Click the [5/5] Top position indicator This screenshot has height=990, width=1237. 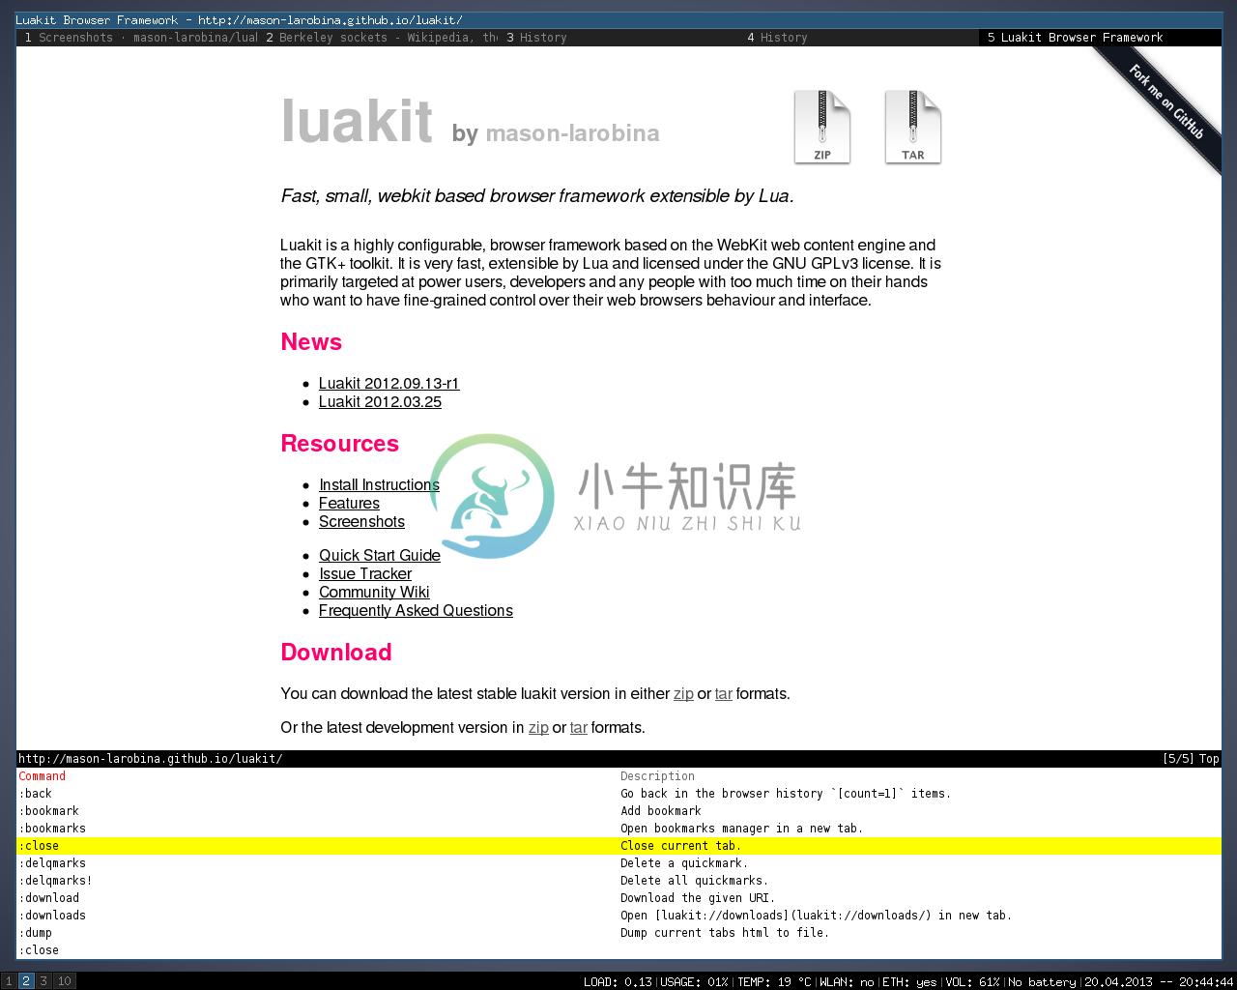click(1191, 759)
